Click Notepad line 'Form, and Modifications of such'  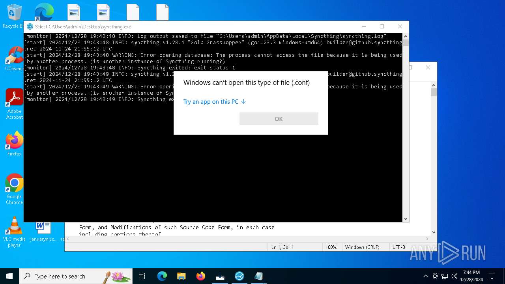pos(177,227)
